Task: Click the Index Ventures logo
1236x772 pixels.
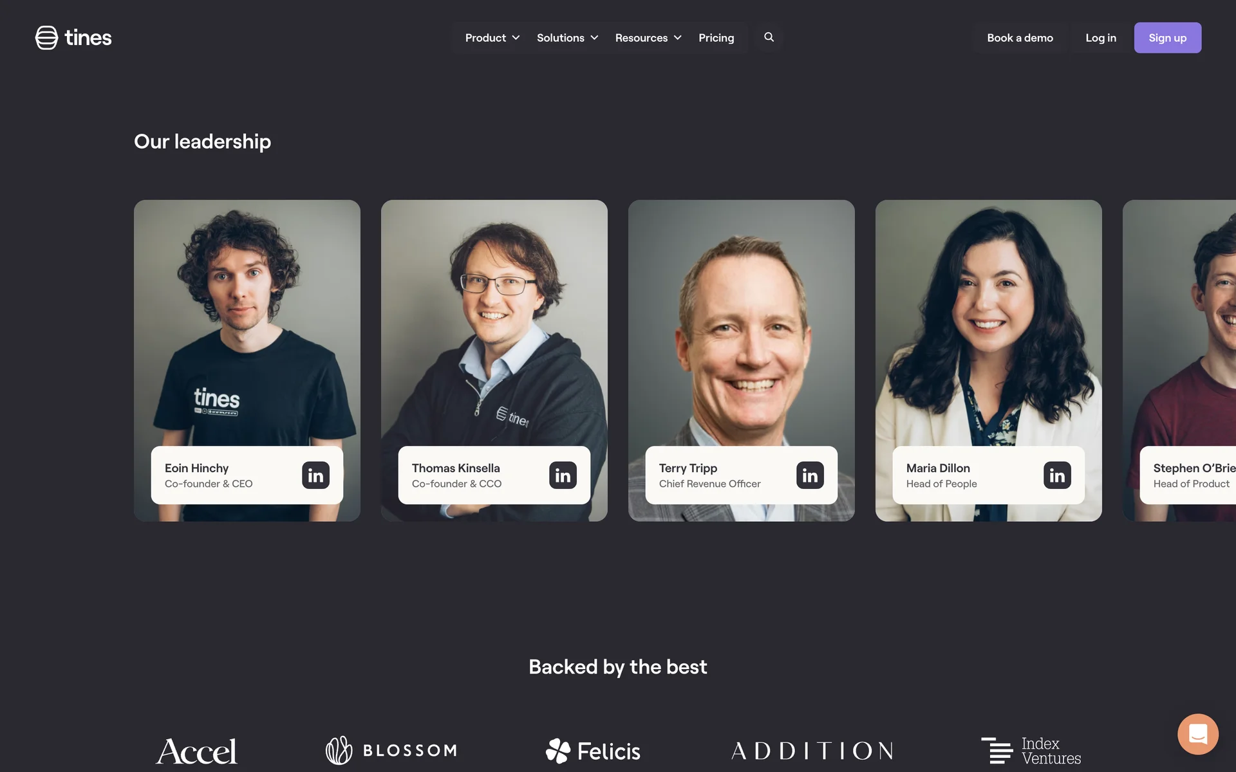Action: coord(1031,751)
